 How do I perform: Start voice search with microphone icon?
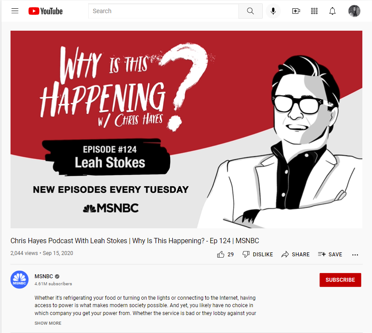pyautogui.click(x=273, y=11)
